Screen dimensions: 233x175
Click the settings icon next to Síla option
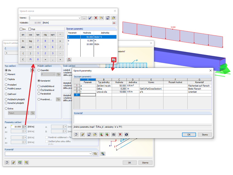coord(32,70)
